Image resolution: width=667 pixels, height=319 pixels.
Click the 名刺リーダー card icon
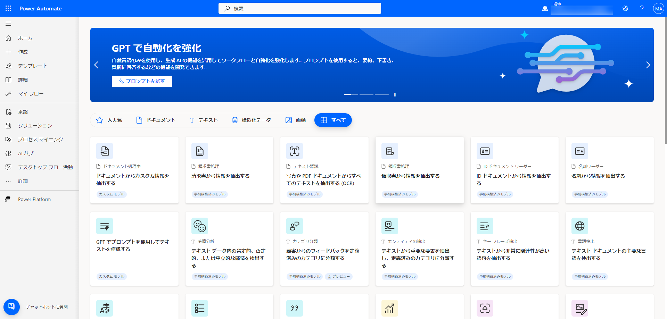pos(580,151)
